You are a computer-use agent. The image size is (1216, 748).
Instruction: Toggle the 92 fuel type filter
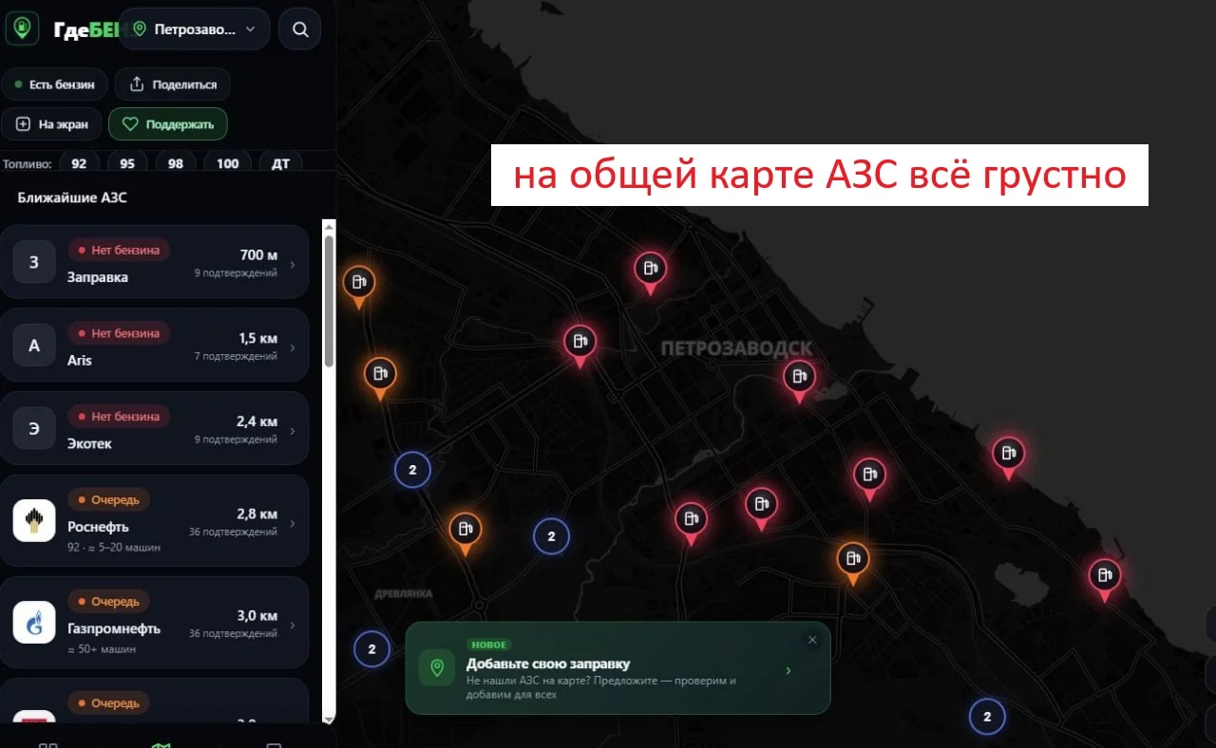click(79, 163)
